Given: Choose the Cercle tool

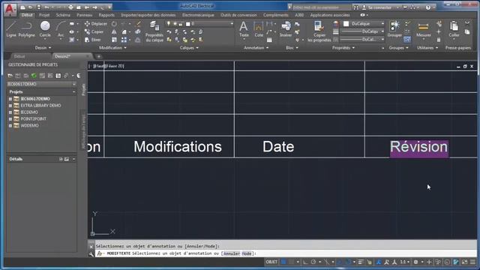Looking at the screenshot, I should [45, 29].
